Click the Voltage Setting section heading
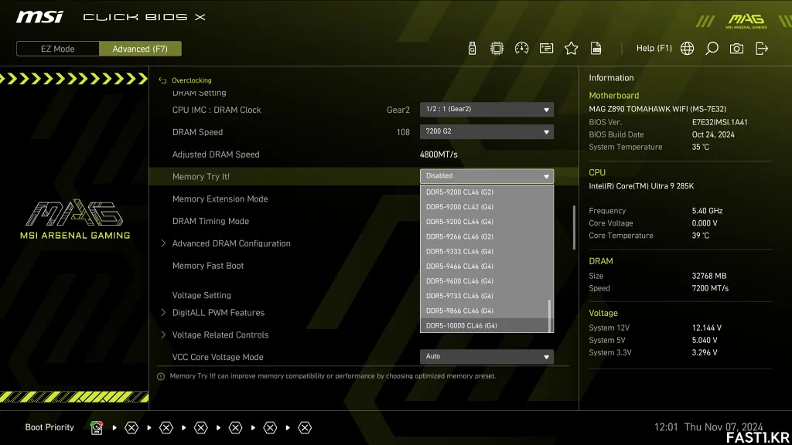The width and height of the screenshot is (792, 445). [x=201, y=295]
